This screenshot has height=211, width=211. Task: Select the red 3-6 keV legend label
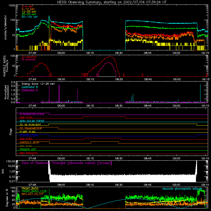27,6
